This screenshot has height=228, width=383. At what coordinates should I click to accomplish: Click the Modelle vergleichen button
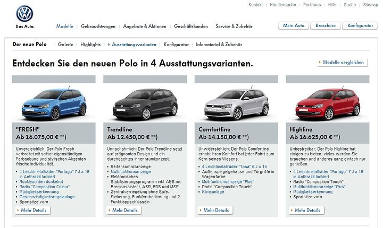343,63
